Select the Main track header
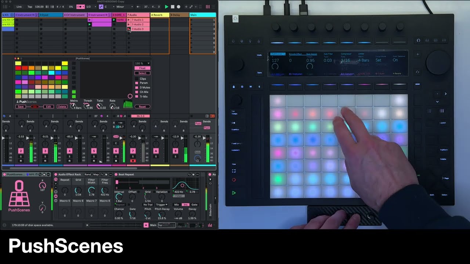This screenshot has width=470, height=264. pos(202,15)
